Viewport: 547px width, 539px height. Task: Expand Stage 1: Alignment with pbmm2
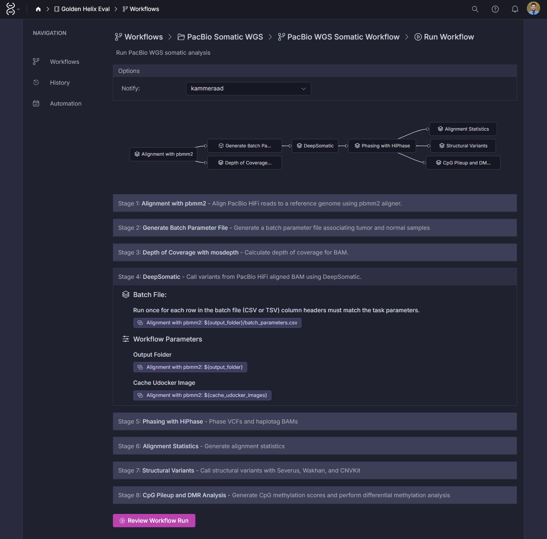314,204
